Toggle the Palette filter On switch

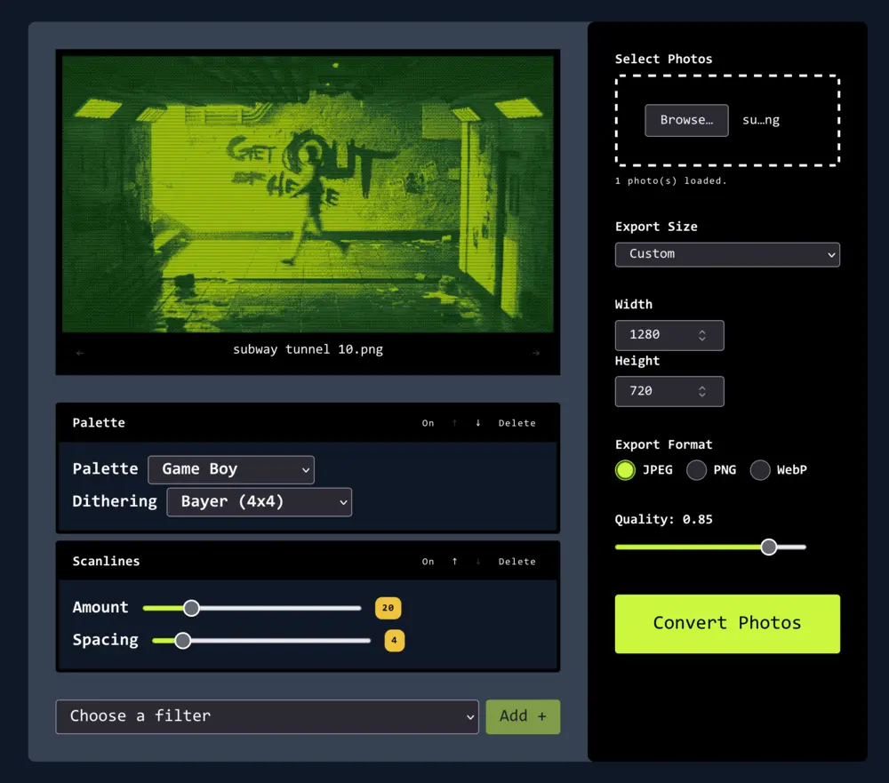(x=428, y=423)
